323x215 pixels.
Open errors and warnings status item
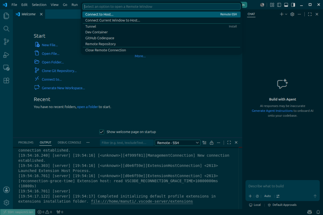45,212
